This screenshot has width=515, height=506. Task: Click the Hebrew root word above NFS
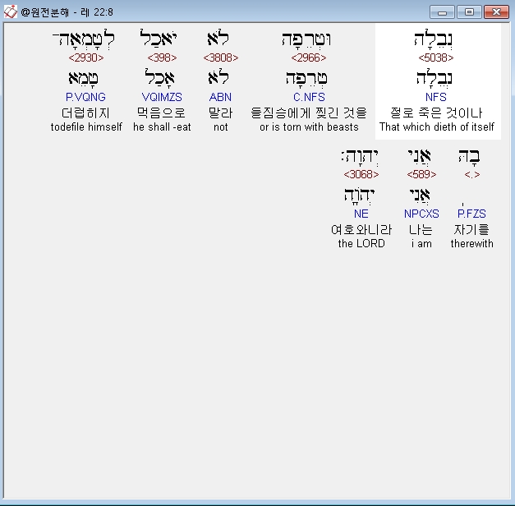click(x=434, y=79)
